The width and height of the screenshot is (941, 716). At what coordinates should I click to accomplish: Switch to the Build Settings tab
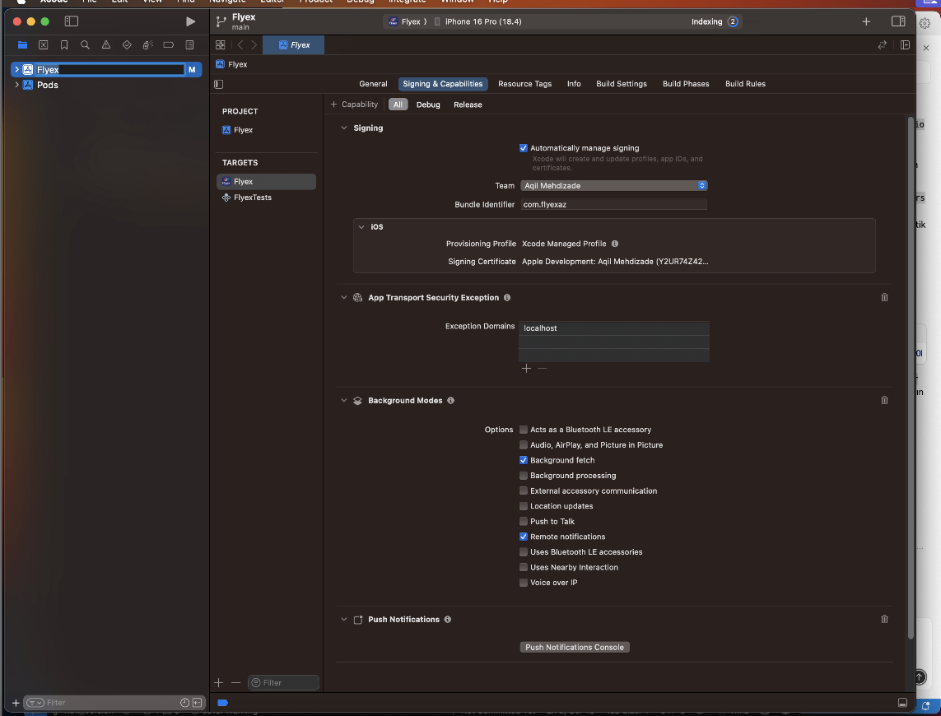[621, 84]
